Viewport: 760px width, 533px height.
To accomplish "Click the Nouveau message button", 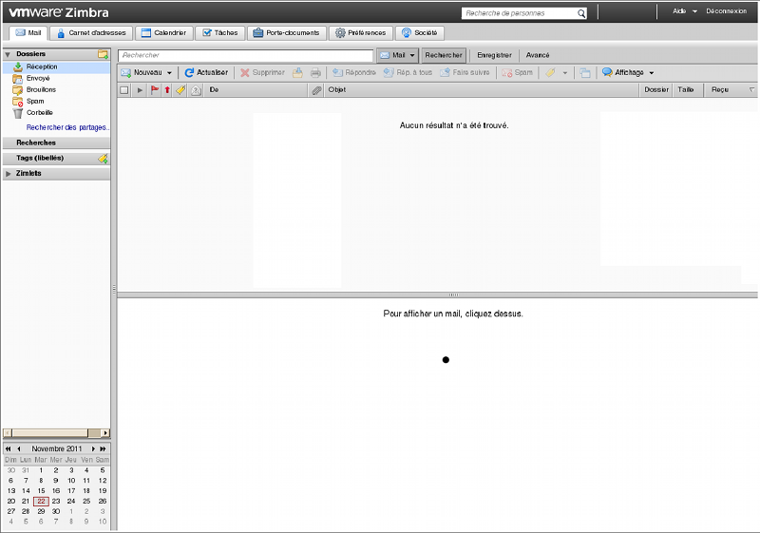I will tap(142, 72).
